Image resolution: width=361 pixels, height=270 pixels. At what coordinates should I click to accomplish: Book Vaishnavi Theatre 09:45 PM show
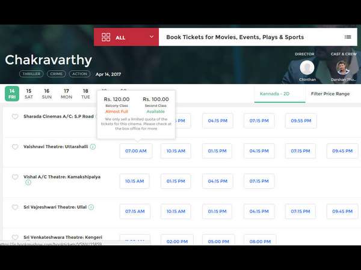click(x=342, y=151)
